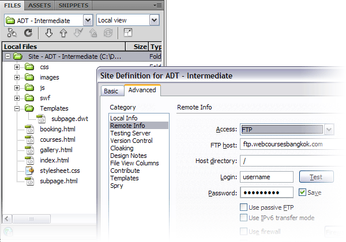Viewport: 346px width, 242px height.
Task: Enable Use passive FTP checkbox
Action: [x=243, y=207]
